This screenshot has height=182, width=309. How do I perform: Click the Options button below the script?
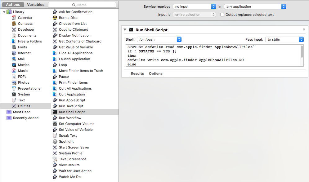pyautogui.click(x=155, y=73)
